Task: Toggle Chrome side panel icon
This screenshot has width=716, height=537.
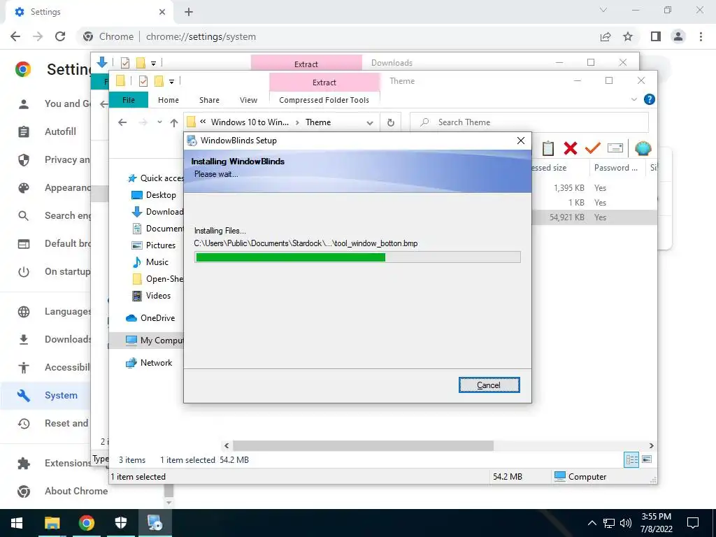Action: 656,36
